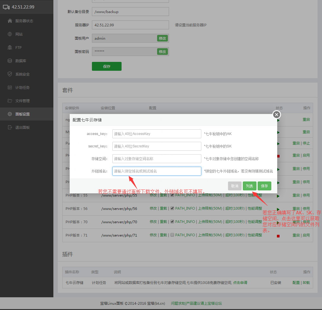Click 超时(100秒) link in PHP 71 row

235,235
